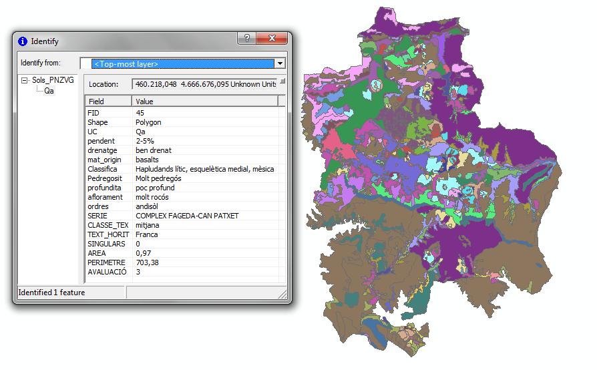Select ordres value andisòl
Image resolution: width=597 pixels, height=370 pixels.
[x=147, y=206]
